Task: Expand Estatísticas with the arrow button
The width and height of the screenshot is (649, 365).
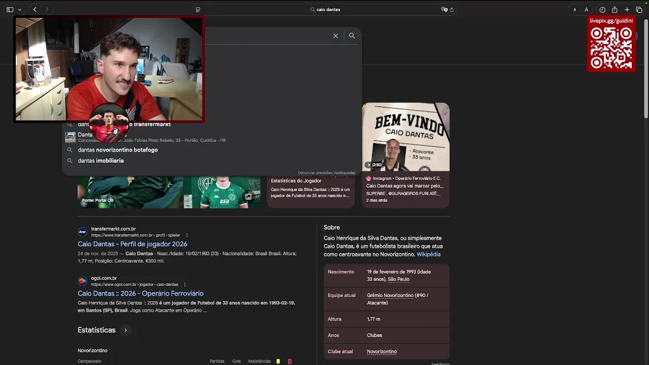Action: (x=126, y=330)
